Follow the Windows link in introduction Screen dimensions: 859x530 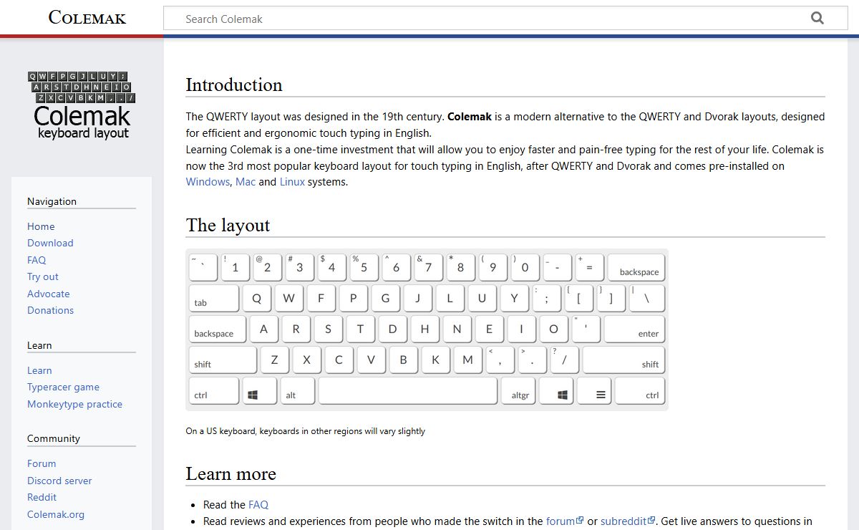[x=208, y=182]
